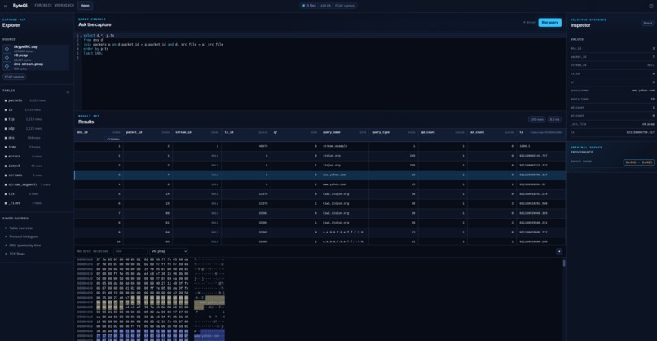Open the icmpv6 table
This screenshot has width=657, height=341.
37,166
